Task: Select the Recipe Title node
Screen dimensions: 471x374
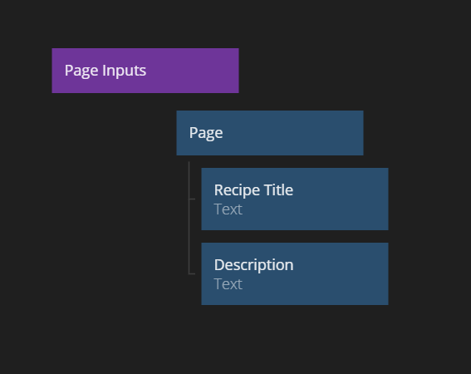Action: (x=295, y=199)
